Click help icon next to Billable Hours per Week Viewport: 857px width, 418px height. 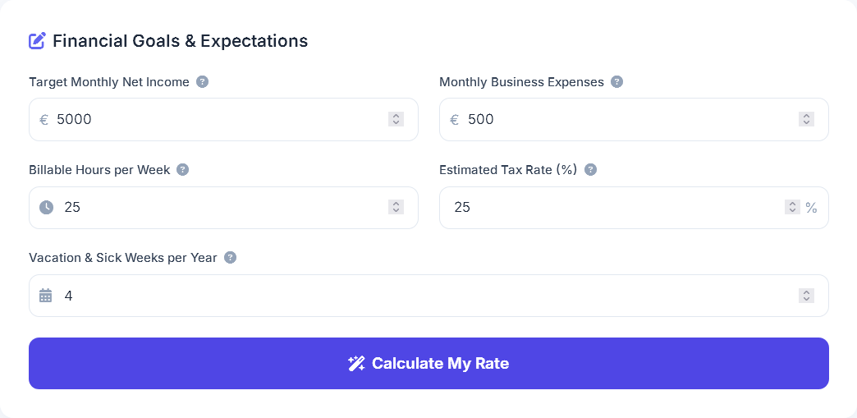(183, 170)
